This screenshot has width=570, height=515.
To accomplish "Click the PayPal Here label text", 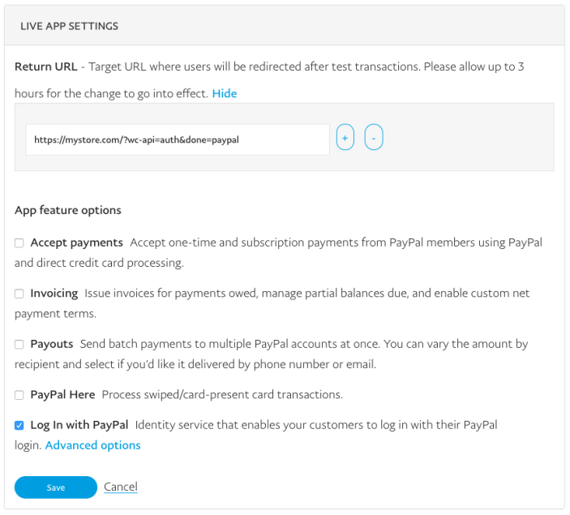I will (62, 395).
